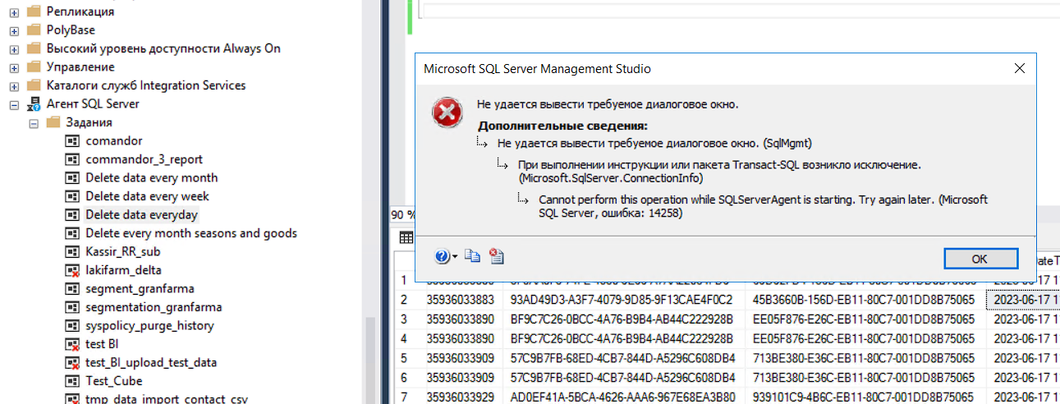
Task: Close the Management Studio error dialog
Action: coord(1019,69)
